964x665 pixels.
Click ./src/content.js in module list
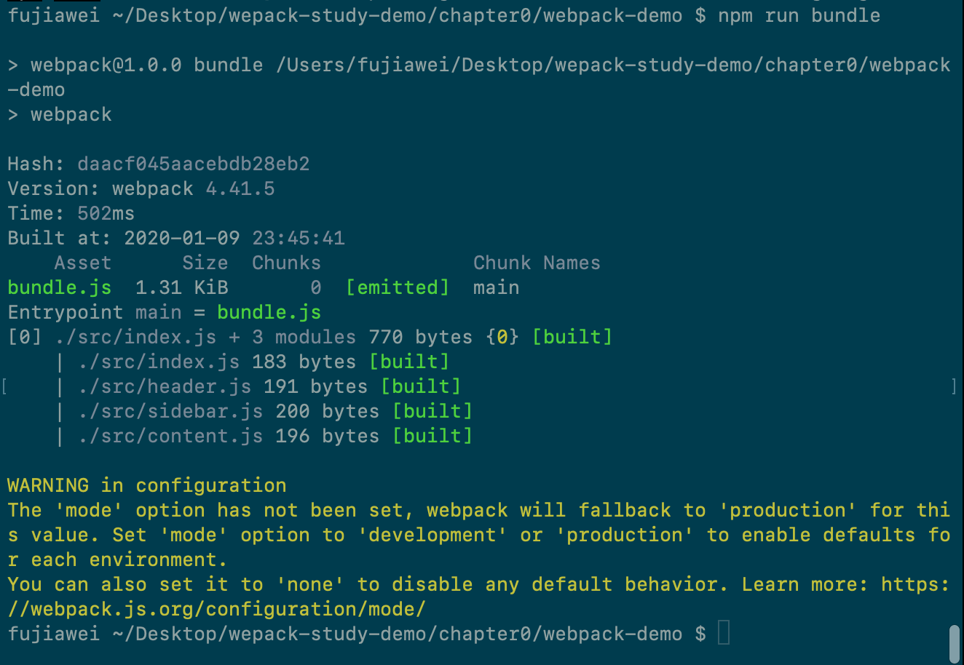pos(170,436)
